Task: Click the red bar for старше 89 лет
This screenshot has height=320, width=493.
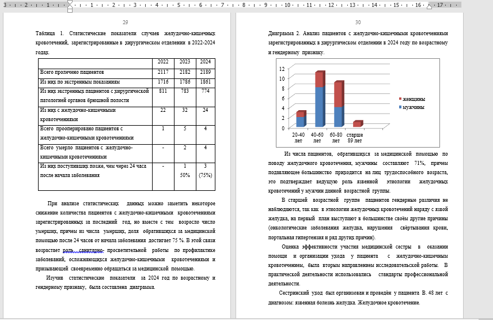Action: pos(357,124)
